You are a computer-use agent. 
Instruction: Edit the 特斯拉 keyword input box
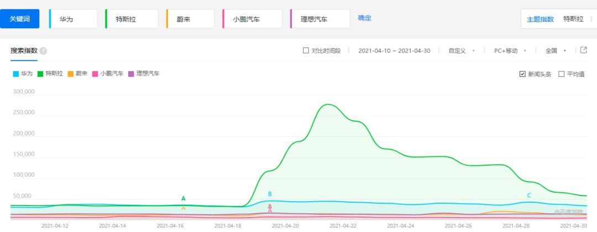click(x=132, y=19)
